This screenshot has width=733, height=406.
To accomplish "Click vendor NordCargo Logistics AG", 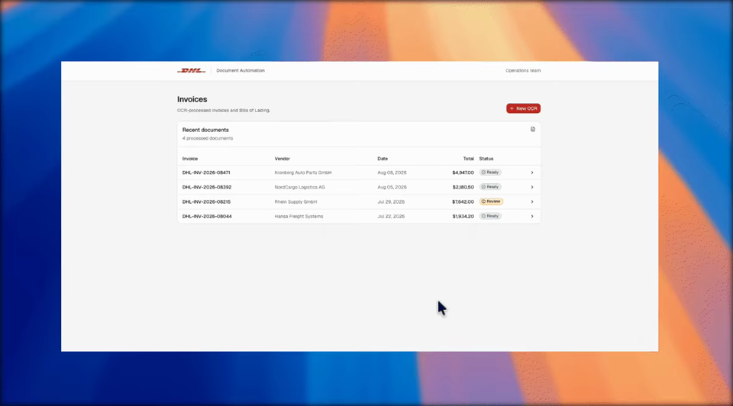I will click(299, 187).
